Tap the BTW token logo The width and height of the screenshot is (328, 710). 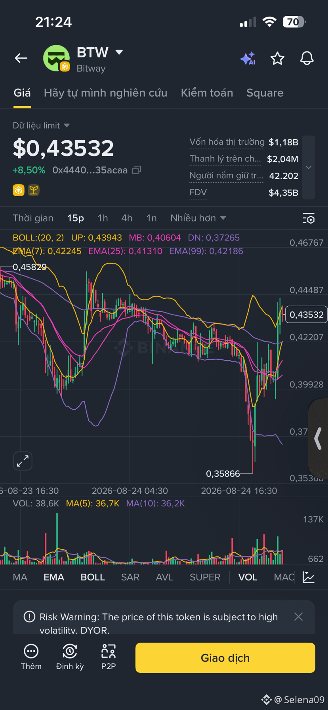pos(56,58)
